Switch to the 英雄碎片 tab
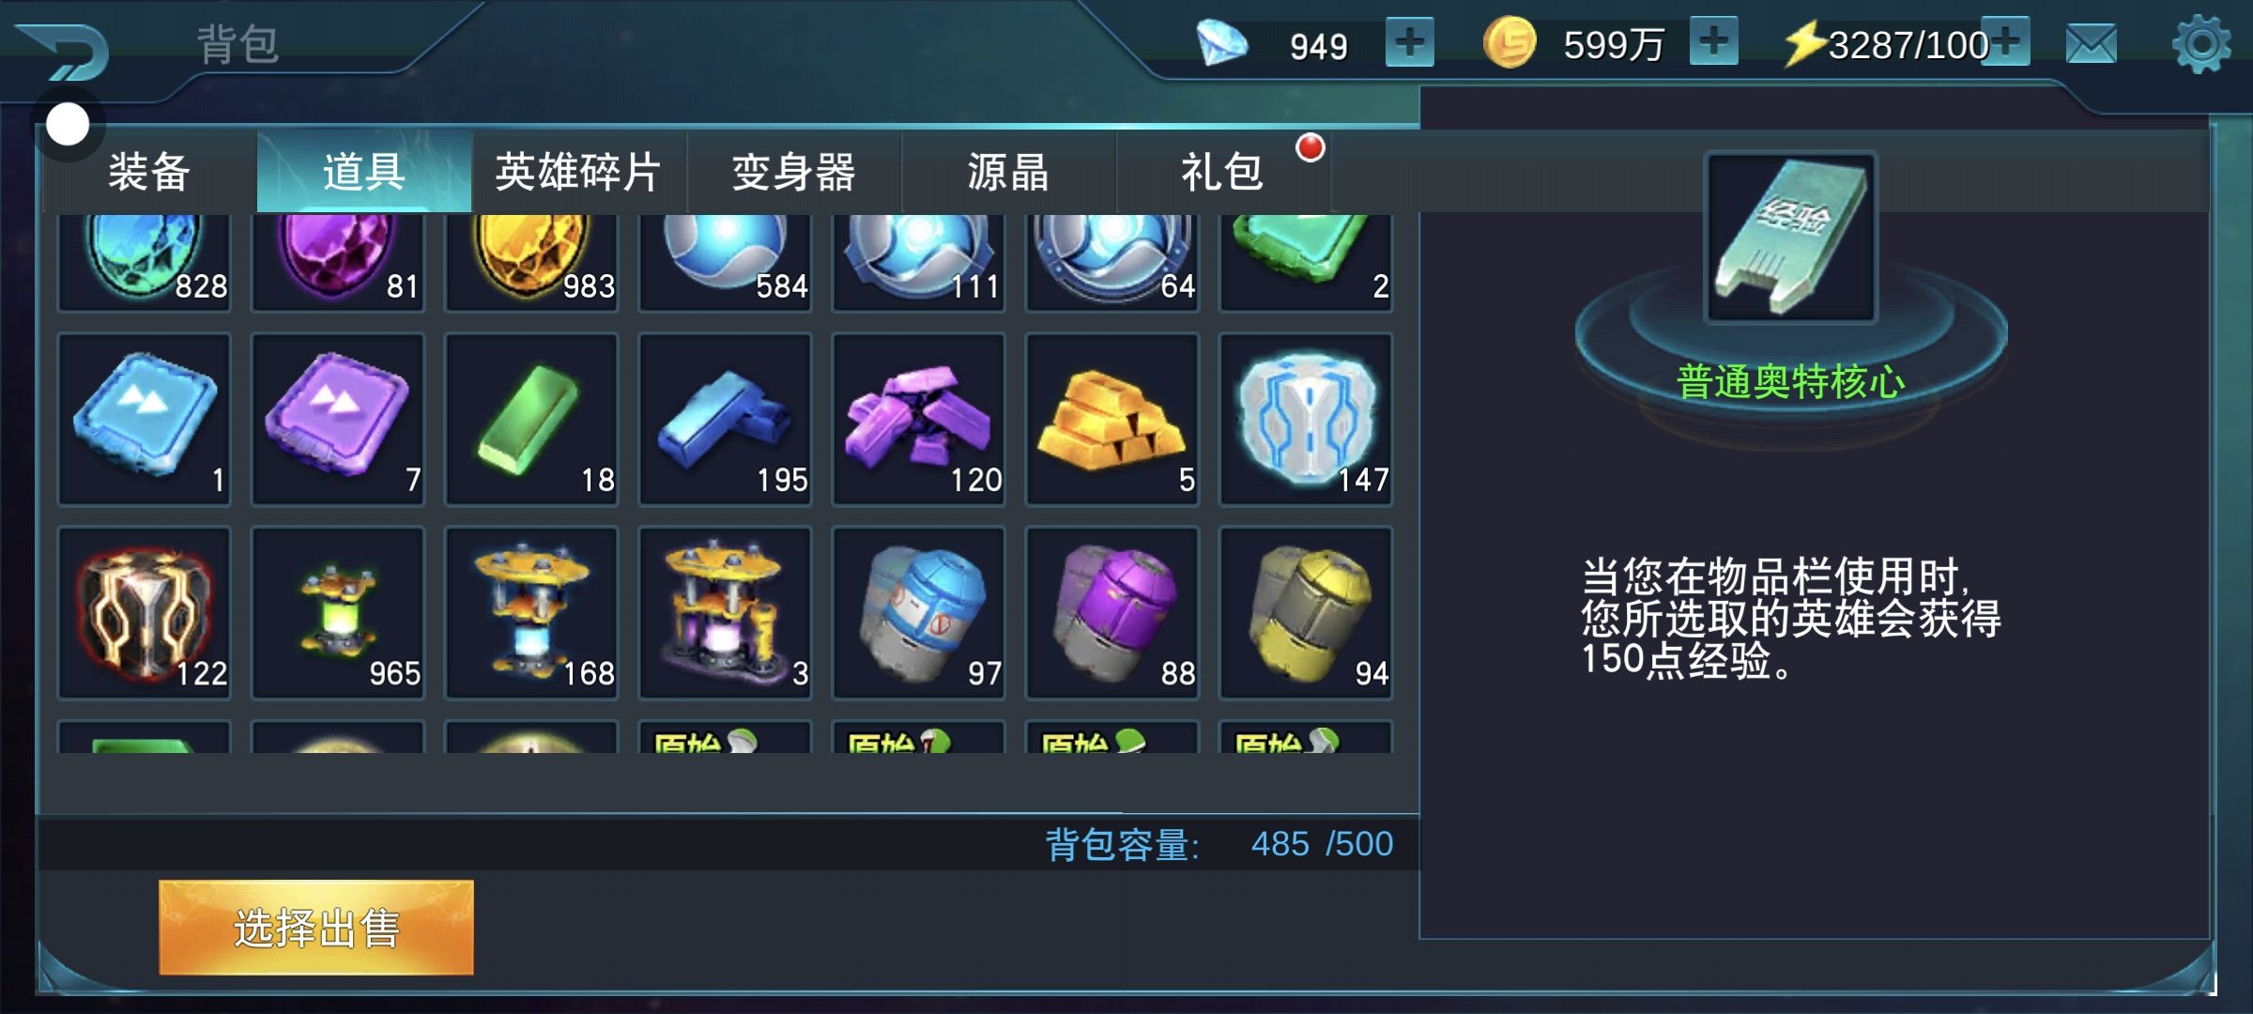 [x=578, y=172]
